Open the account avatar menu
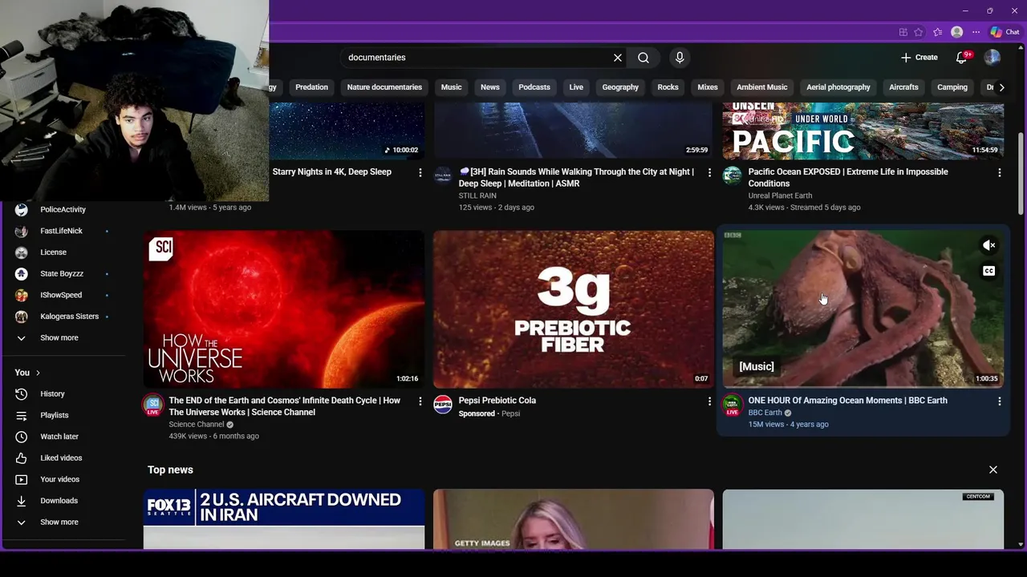 pos(992,58)
